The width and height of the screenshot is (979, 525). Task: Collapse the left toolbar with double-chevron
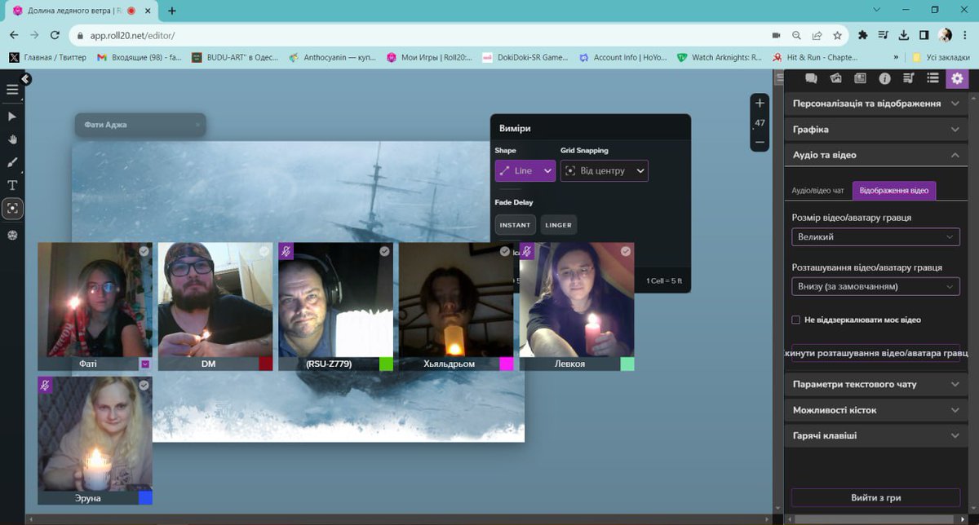pyautogui.click(x=26, y=79)
